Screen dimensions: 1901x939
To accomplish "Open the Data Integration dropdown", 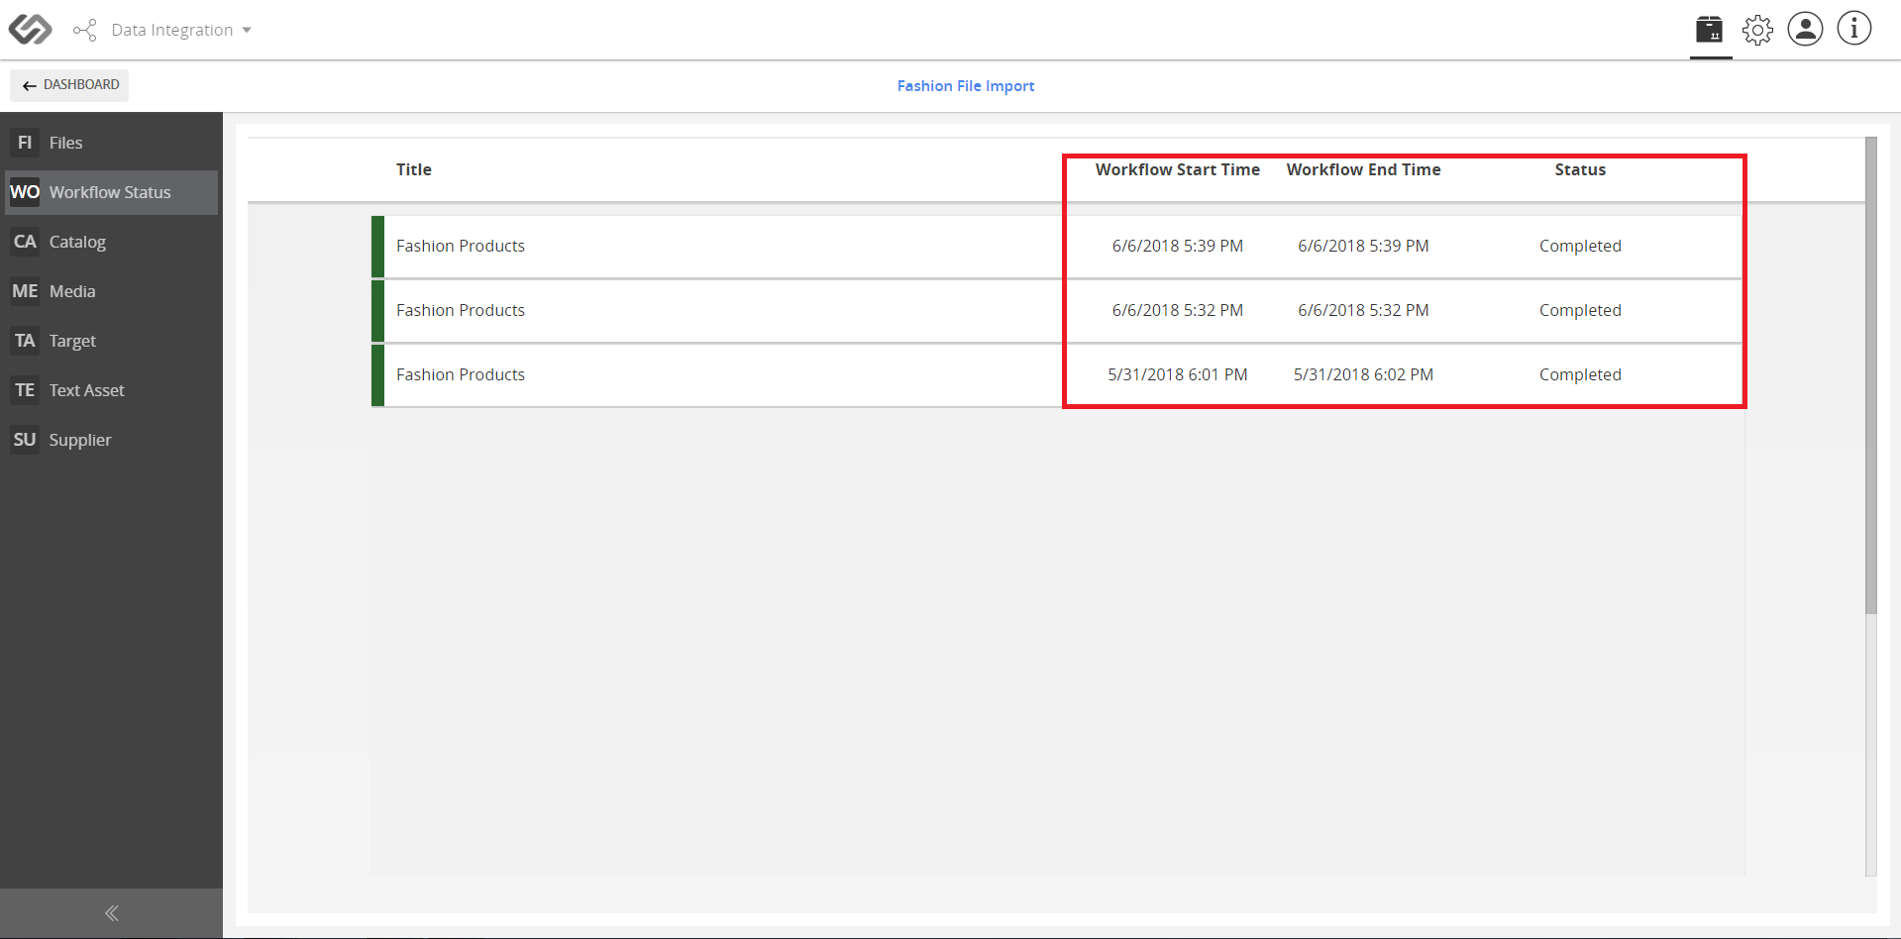I will tap(181, 30).
